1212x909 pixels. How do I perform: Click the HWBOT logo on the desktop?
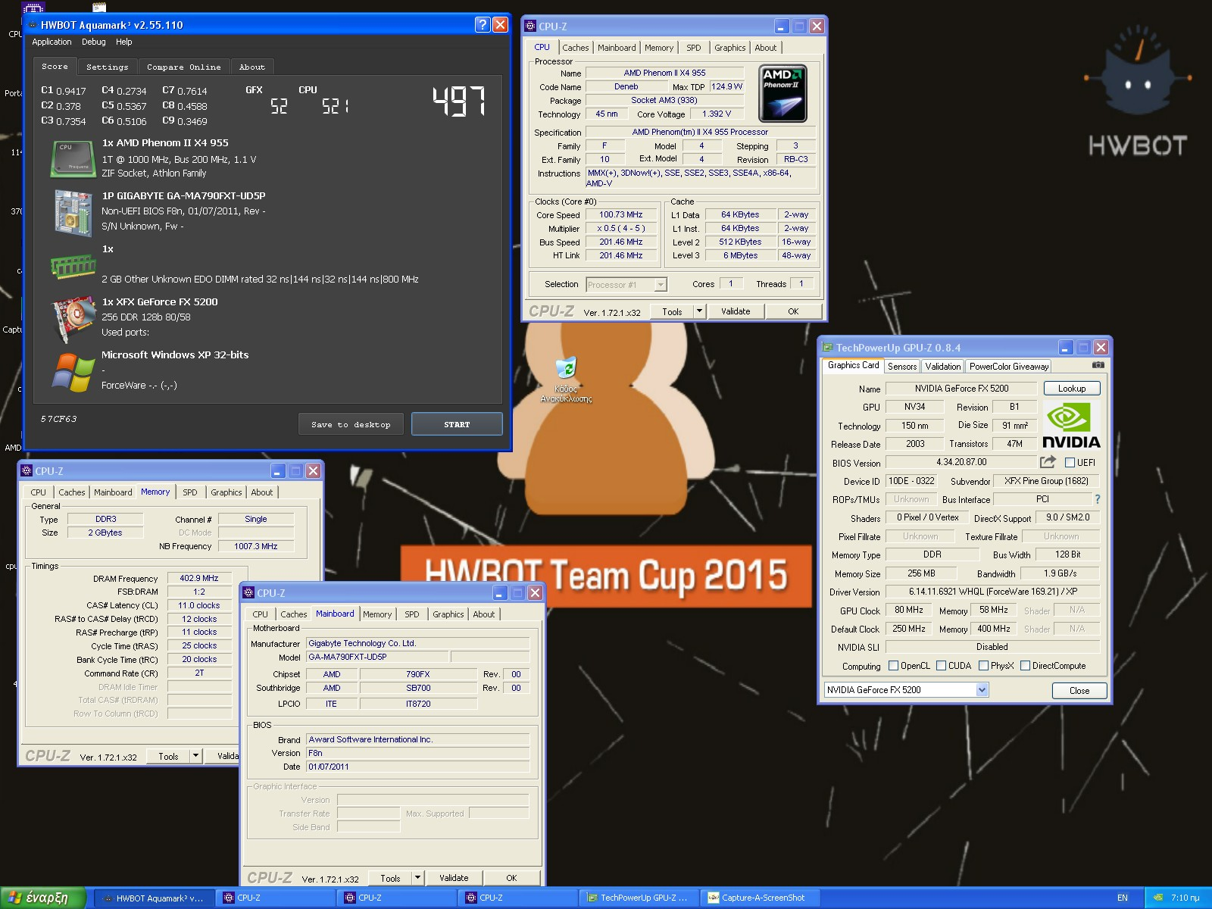tap(1137, 92)
